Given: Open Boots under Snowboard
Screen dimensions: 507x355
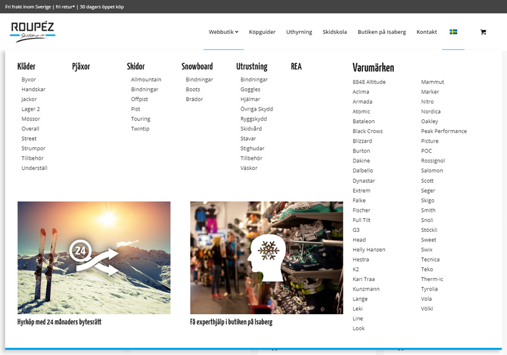Looking at the screenshot, I should [193, 89].
